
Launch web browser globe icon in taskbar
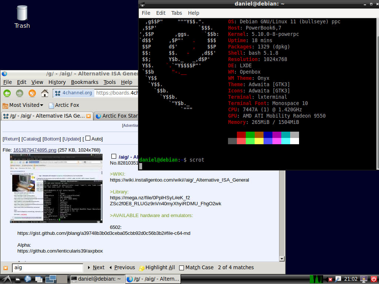pos(28,279)
